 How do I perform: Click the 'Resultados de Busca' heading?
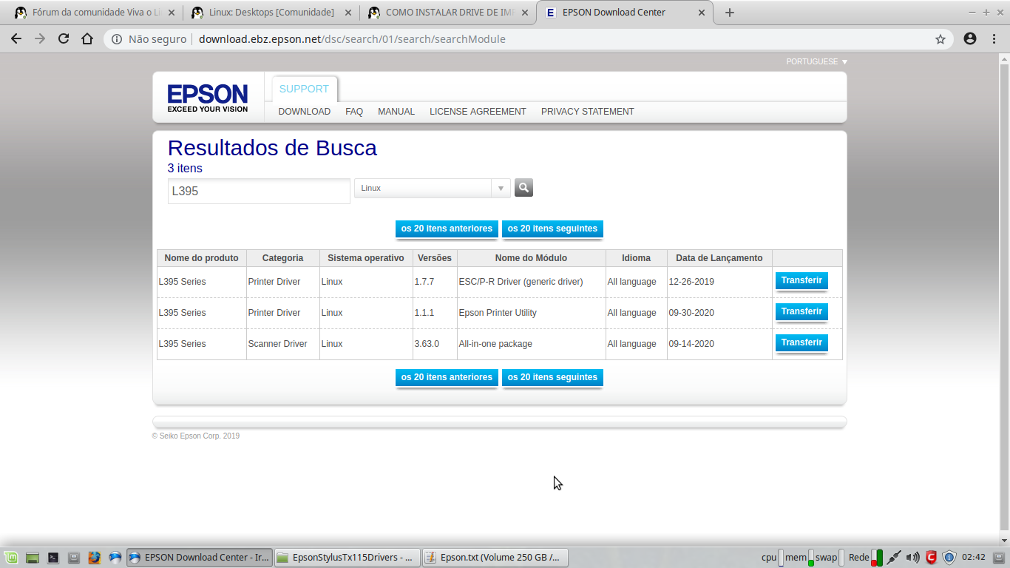[x=272, y=148]
